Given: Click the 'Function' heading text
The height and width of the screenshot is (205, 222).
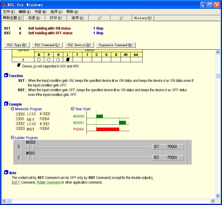Looking at the screenshot, I should click(x=16, y=76).
